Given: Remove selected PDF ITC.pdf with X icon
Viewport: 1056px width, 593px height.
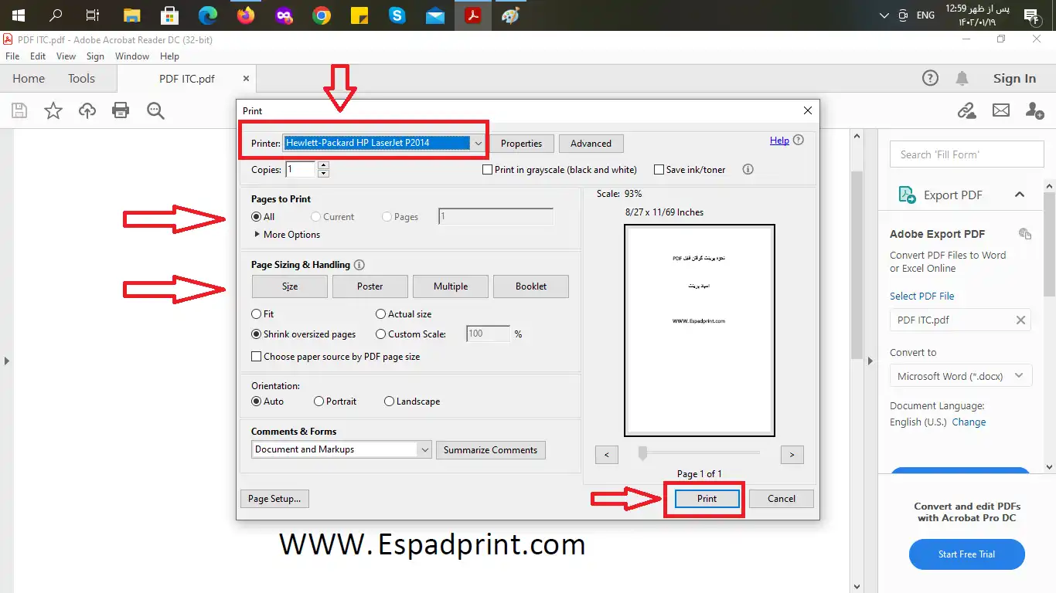Looking at the screenshot, I should click(x=1020, y=320).
